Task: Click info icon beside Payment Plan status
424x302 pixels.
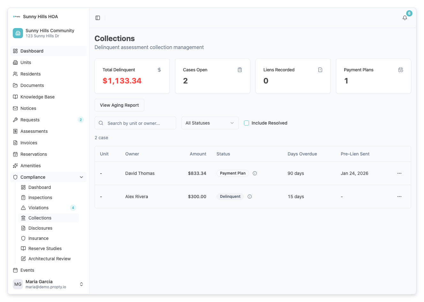Action: [255, 173]
